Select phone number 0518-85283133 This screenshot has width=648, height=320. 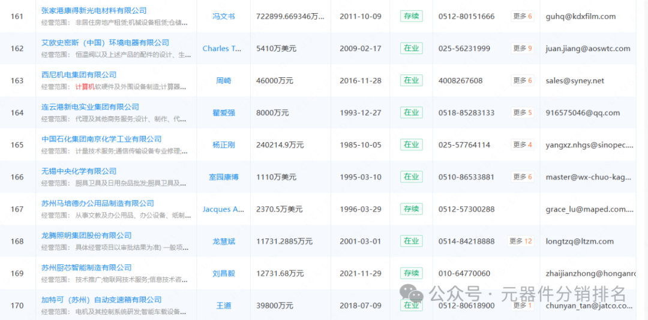click(x=466, y=113)
